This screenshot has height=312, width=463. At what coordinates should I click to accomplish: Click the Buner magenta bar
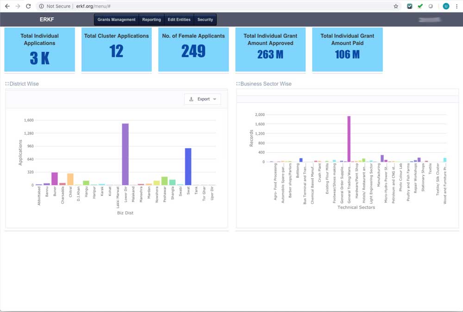(55, 179)
